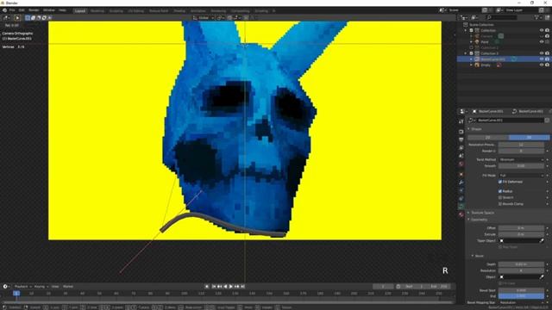Open the Help menu
The image size is (552, 310).
pyautogui.click(x=63, y=10)
